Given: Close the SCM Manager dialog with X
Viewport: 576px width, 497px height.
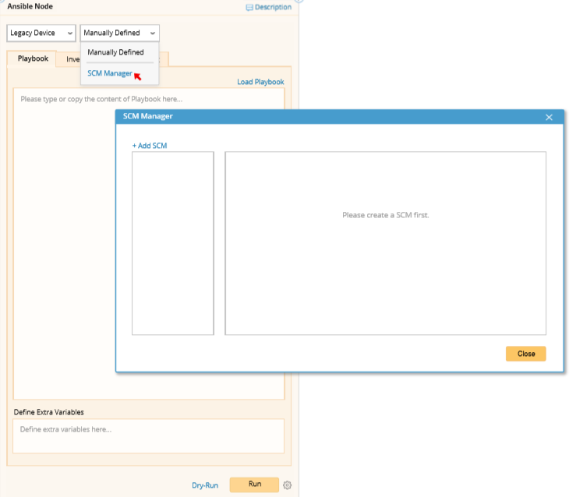Looking at the screenshot, I should click(x=549, y=117).
